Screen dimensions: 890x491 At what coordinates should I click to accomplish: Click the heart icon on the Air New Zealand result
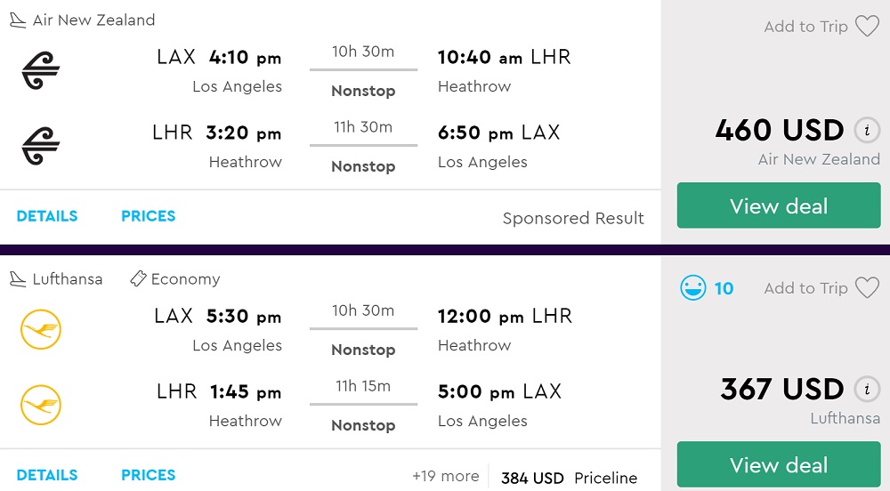(x=867, y=27)
